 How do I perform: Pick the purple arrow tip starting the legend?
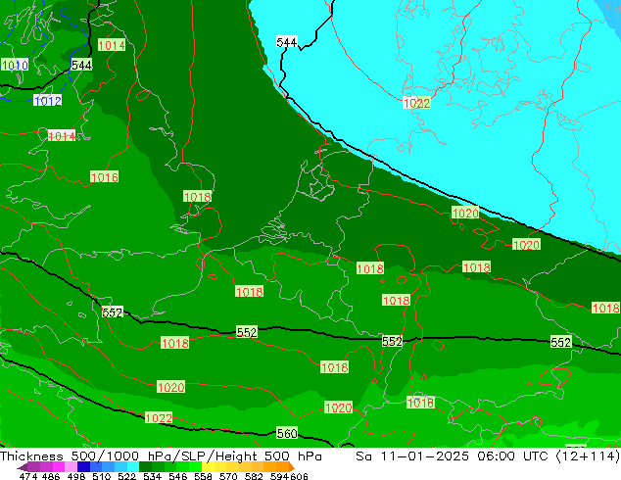tap(22, 467)
